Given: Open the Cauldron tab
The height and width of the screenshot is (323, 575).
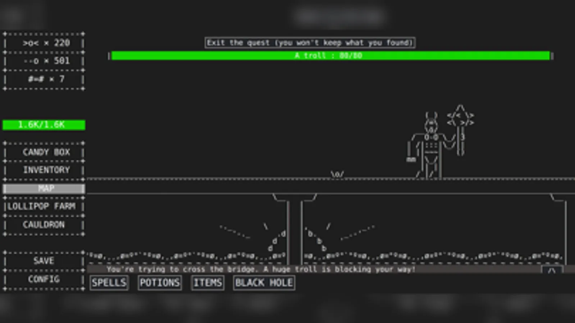Looking at the screenshot, I should pyautogui.click(x=44, y=225).
